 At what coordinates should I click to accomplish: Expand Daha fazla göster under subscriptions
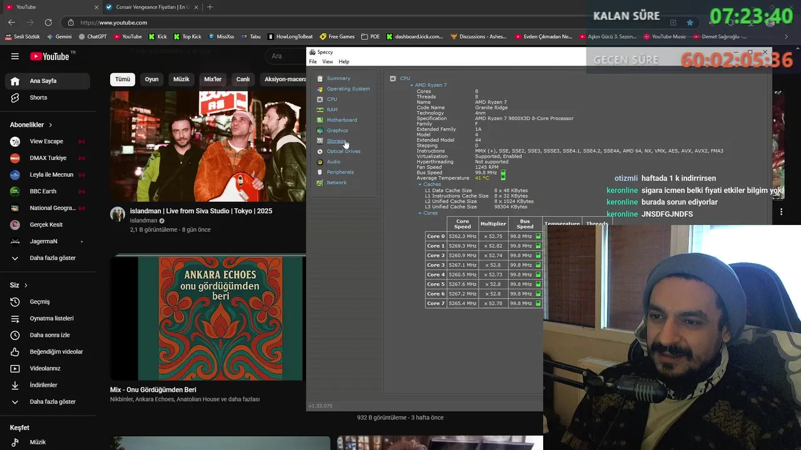48,258
